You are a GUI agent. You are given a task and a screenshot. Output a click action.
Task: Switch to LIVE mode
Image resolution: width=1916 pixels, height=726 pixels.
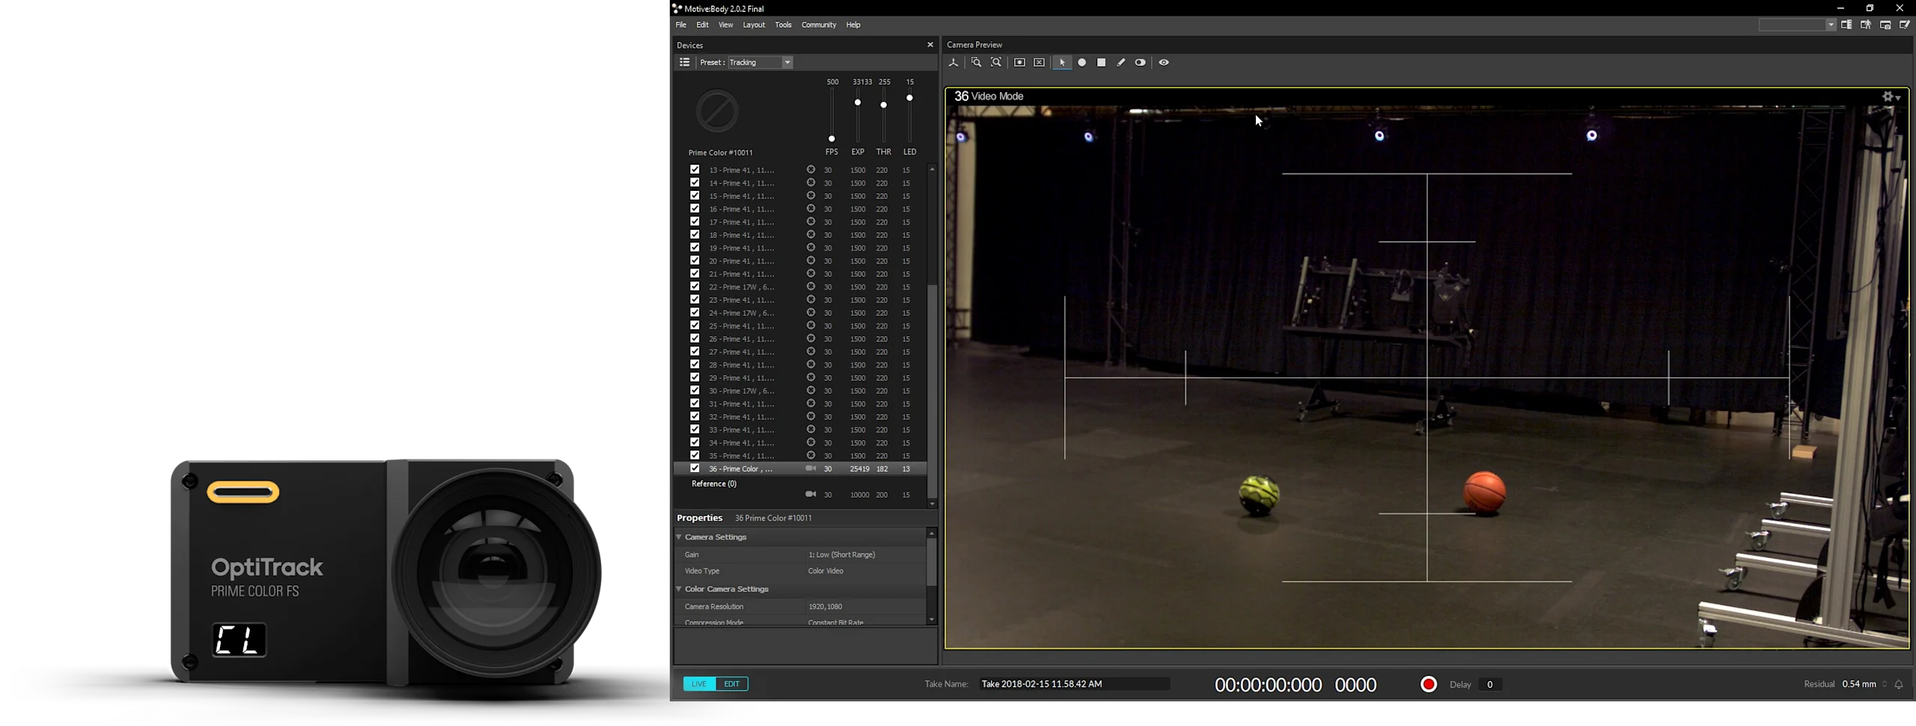point(699,684)
